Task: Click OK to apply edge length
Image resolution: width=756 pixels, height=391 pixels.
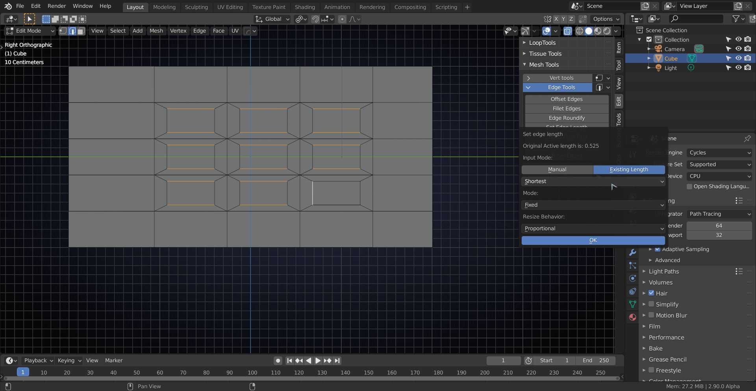Action: click(x=593, y=240)
